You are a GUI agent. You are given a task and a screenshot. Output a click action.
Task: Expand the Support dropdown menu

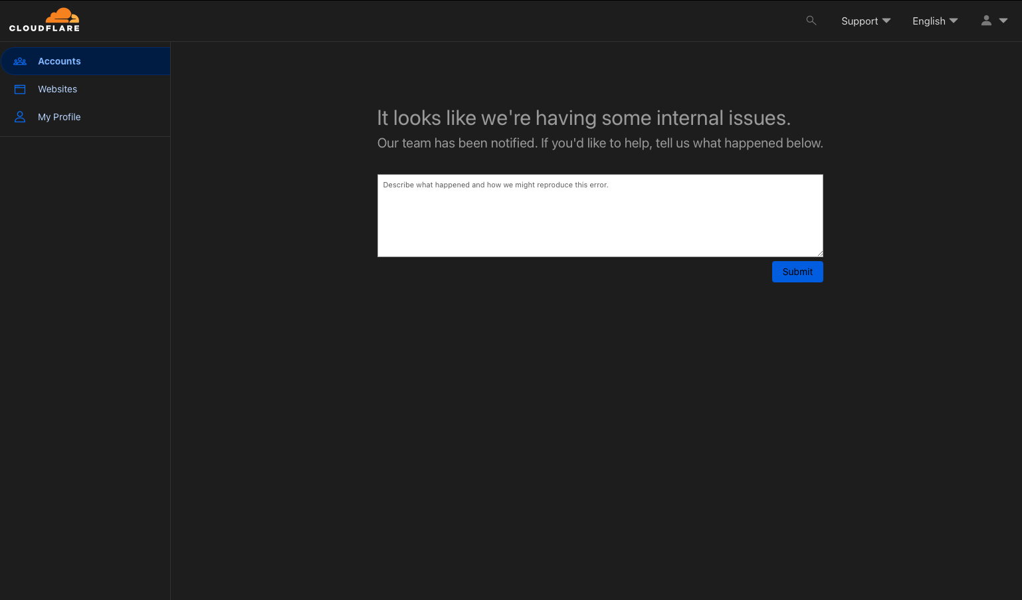point(866,21)
